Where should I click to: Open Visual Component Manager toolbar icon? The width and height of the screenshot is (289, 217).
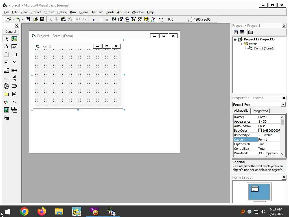pos(153,19)
